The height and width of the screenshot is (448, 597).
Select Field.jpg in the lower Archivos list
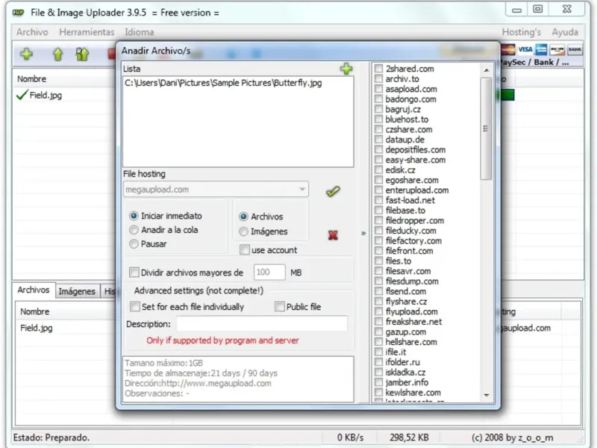click(37, 328)
